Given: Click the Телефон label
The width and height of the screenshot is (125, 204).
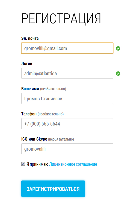Looking at the screenshot, I should (x=29, y=114).
